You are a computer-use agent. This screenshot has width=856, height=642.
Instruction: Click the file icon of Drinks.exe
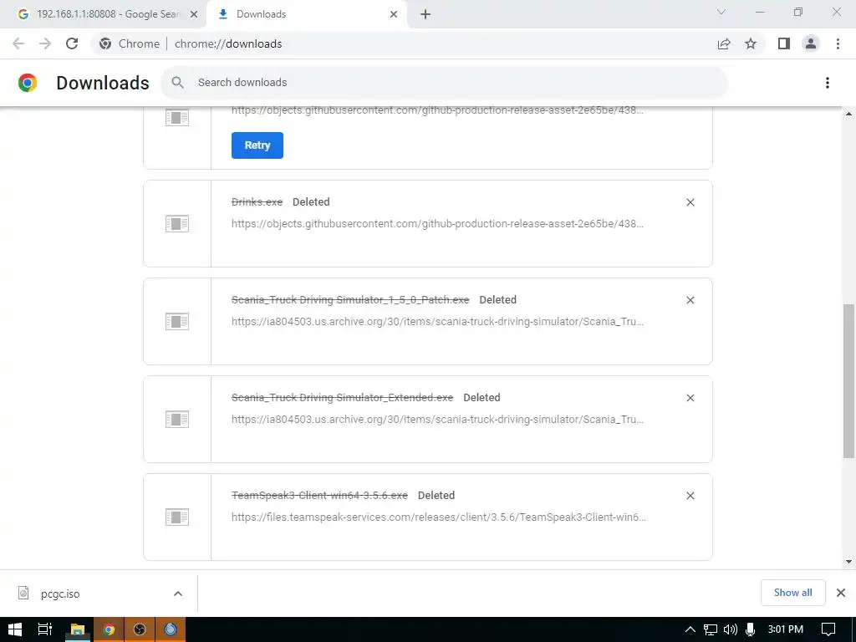coord(177,223)
